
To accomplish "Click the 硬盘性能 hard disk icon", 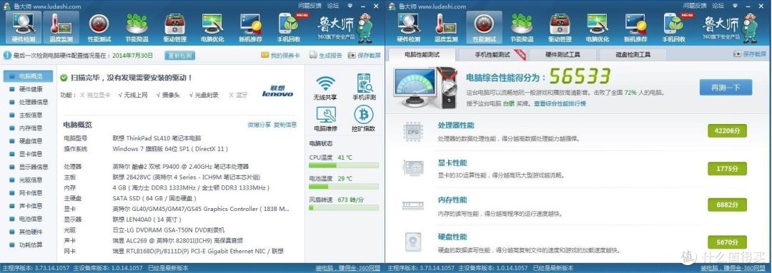I will tap(412, 242).
